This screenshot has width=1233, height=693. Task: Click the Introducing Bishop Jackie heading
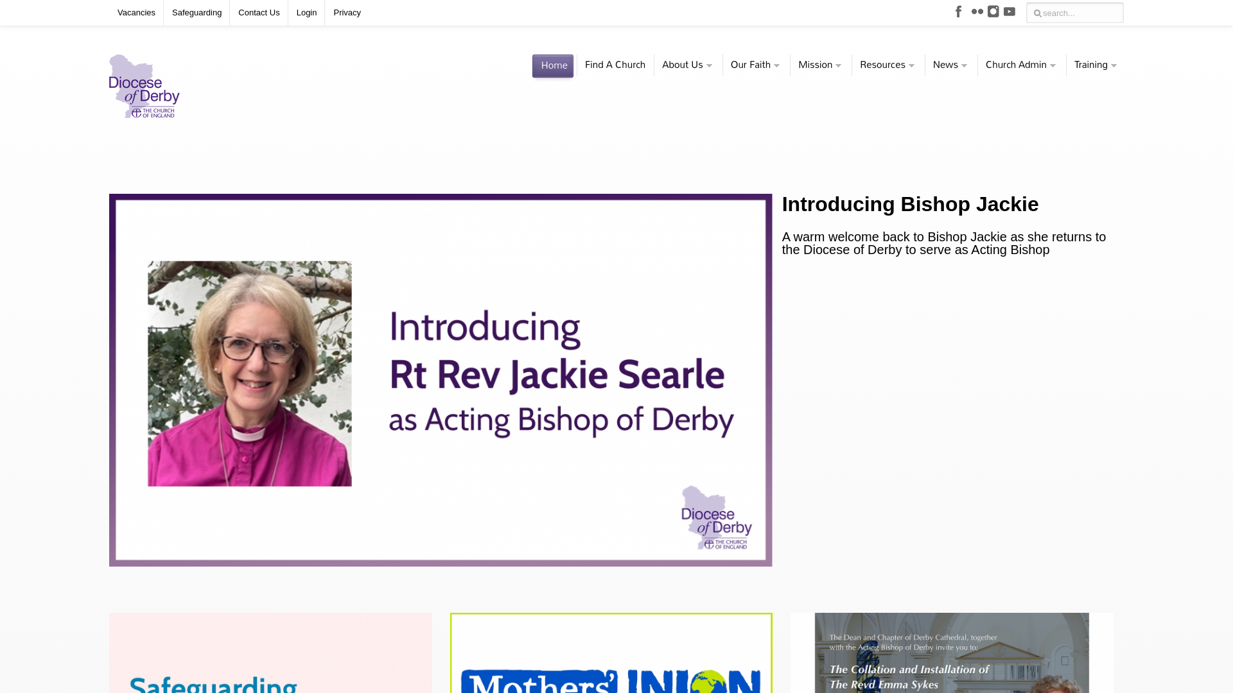(x=910, y=204)
